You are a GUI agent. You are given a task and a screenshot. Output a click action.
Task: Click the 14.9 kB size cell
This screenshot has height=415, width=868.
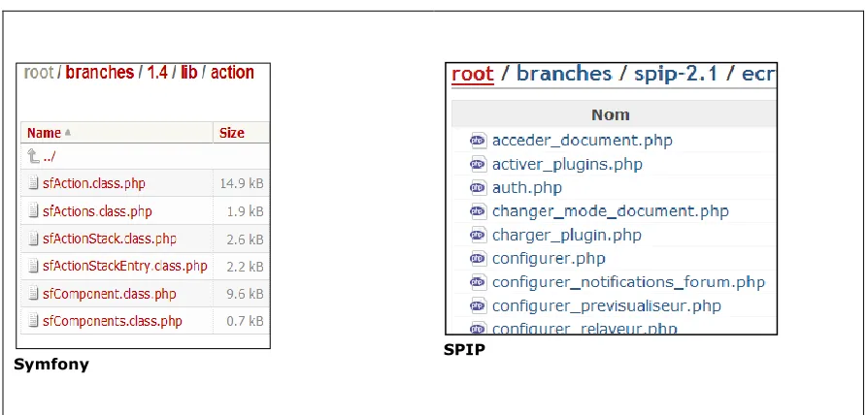point(242,183)
